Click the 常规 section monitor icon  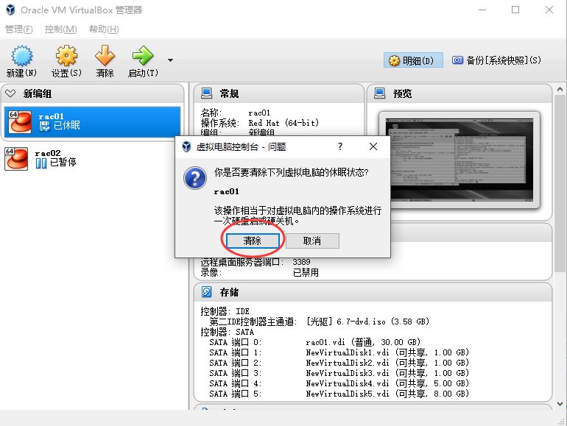206,93
